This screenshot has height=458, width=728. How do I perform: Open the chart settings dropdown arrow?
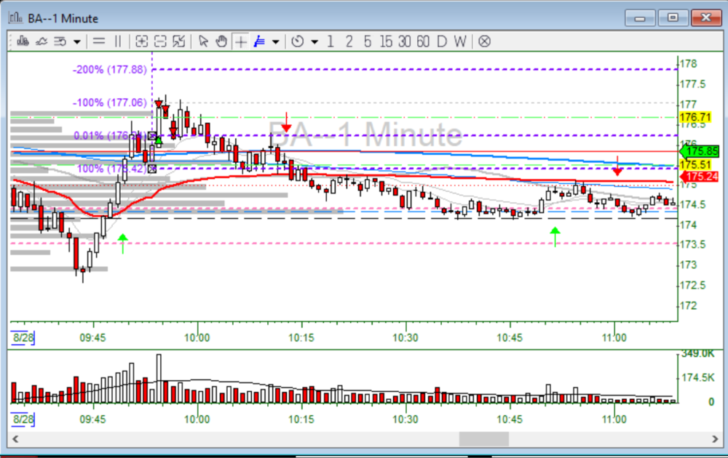76,41
